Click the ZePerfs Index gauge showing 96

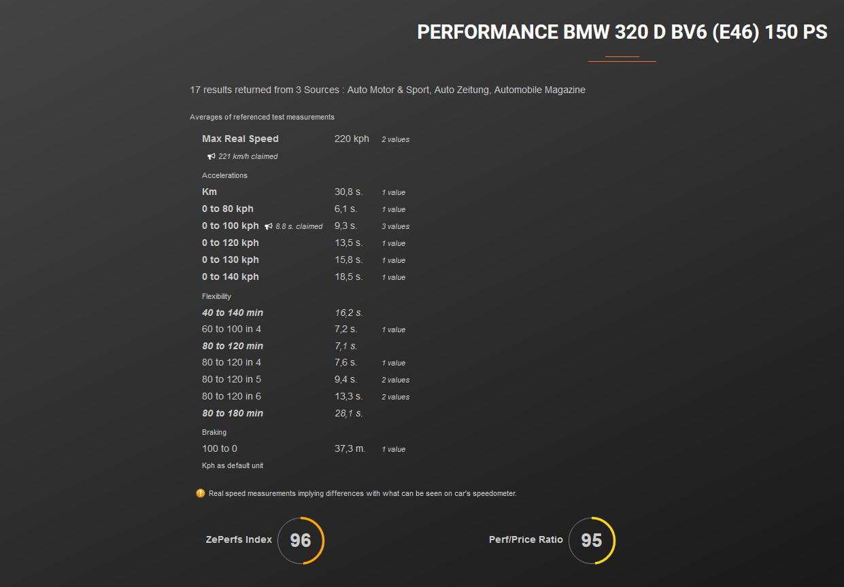coord(301,540)
